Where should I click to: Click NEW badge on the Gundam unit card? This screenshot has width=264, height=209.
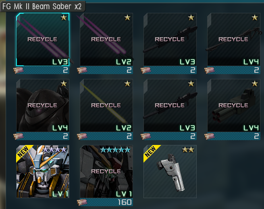(23, 152)
